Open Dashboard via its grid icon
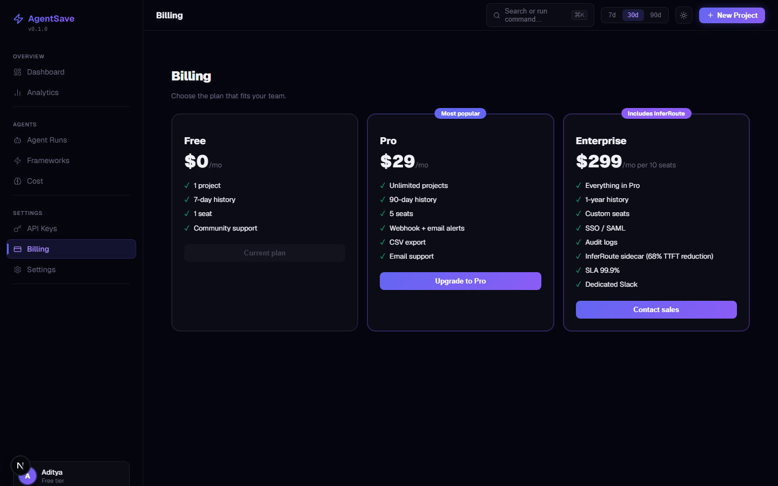 point(17,72)
